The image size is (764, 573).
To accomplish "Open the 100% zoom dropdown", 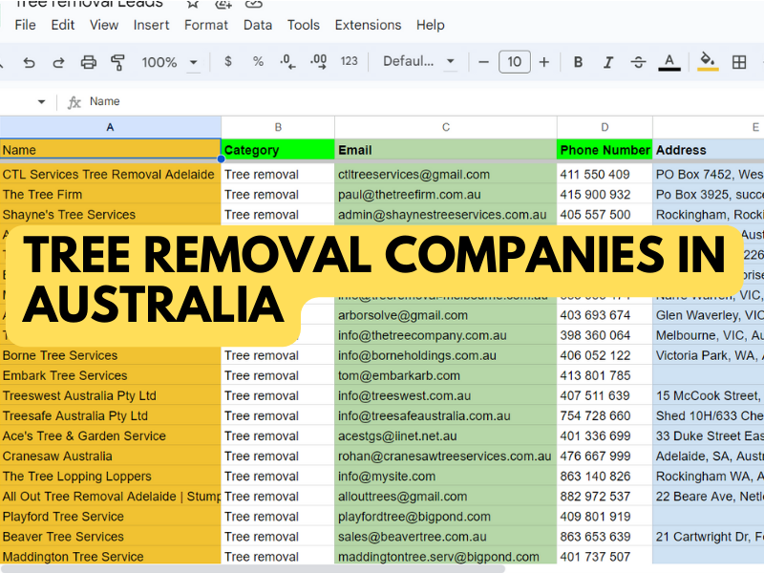I will pyautogui.click(x=170, y=62).
